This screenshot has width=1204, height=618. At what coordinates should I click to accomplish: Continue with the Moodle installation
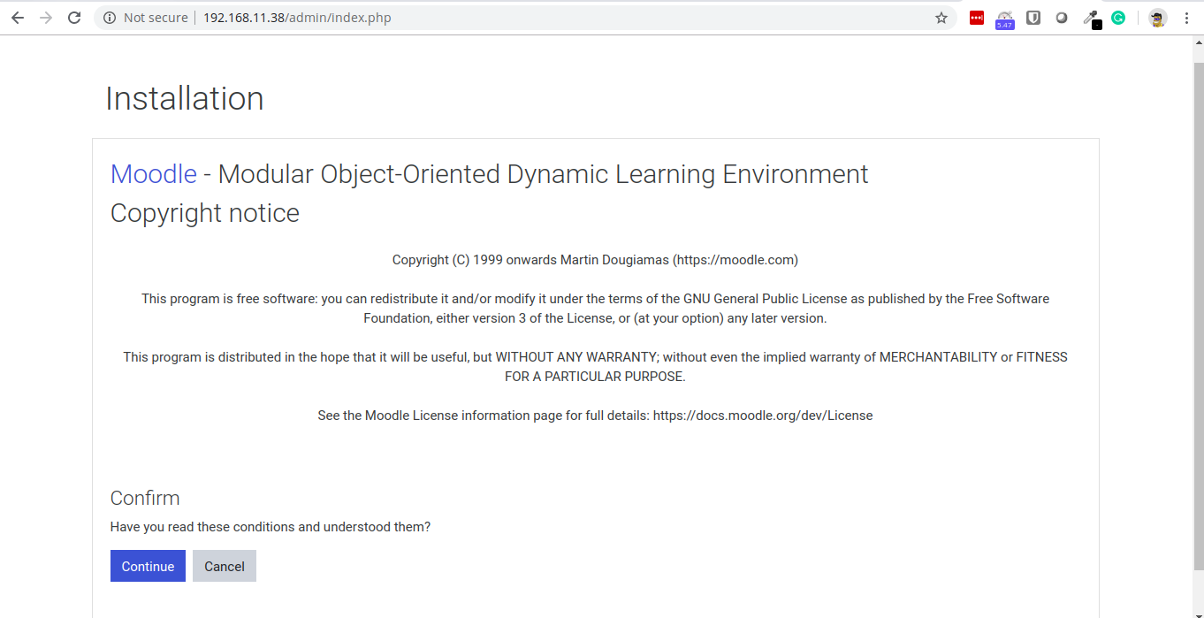point(148,567)
